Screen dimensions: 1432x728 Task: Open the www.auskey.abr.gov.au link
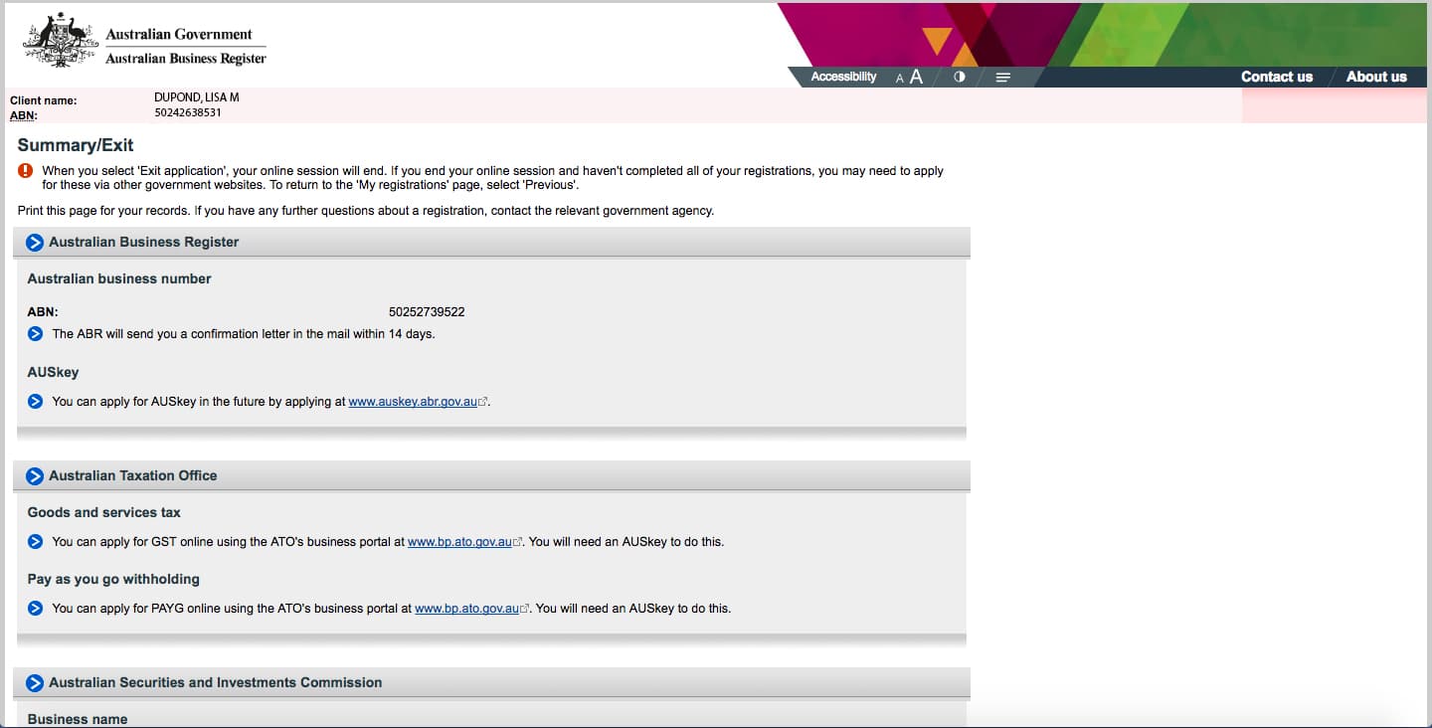[413, 402]
